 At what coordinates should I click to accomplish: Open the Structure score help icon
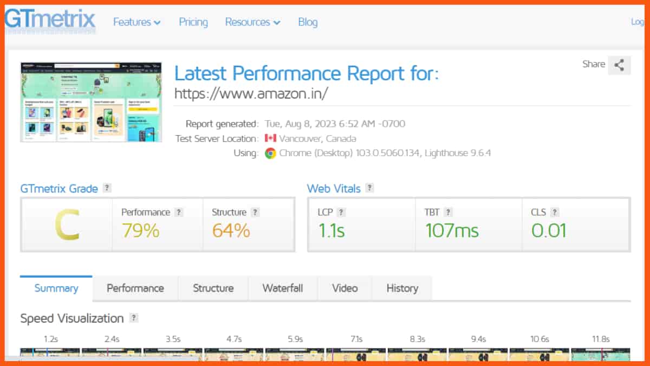[x=255, y=213]
